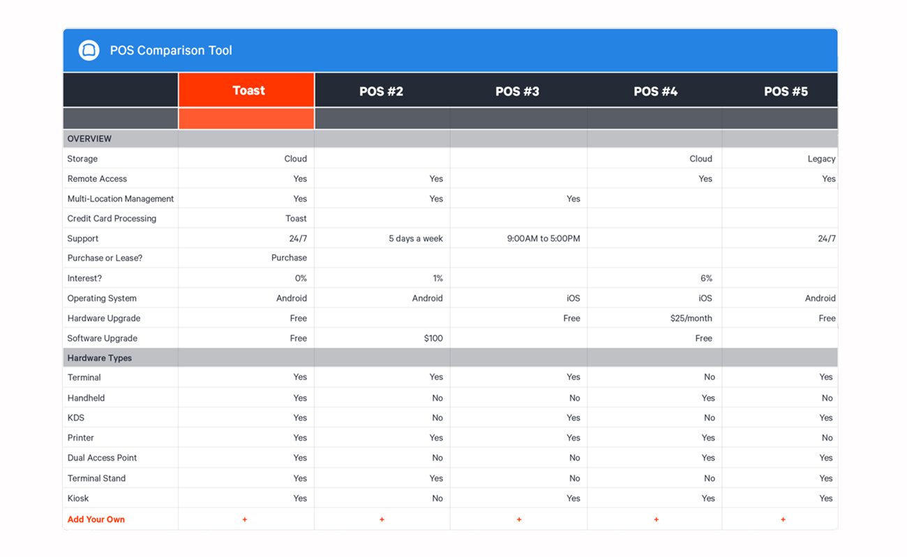Click the POS Comparison Tool title
907x557 pixels.
click(x=170, y=50)
